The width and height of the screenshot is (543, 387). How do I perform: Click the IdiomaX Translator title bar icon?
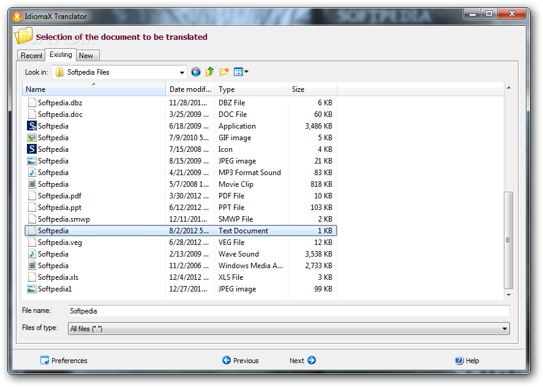click(17, 17)
